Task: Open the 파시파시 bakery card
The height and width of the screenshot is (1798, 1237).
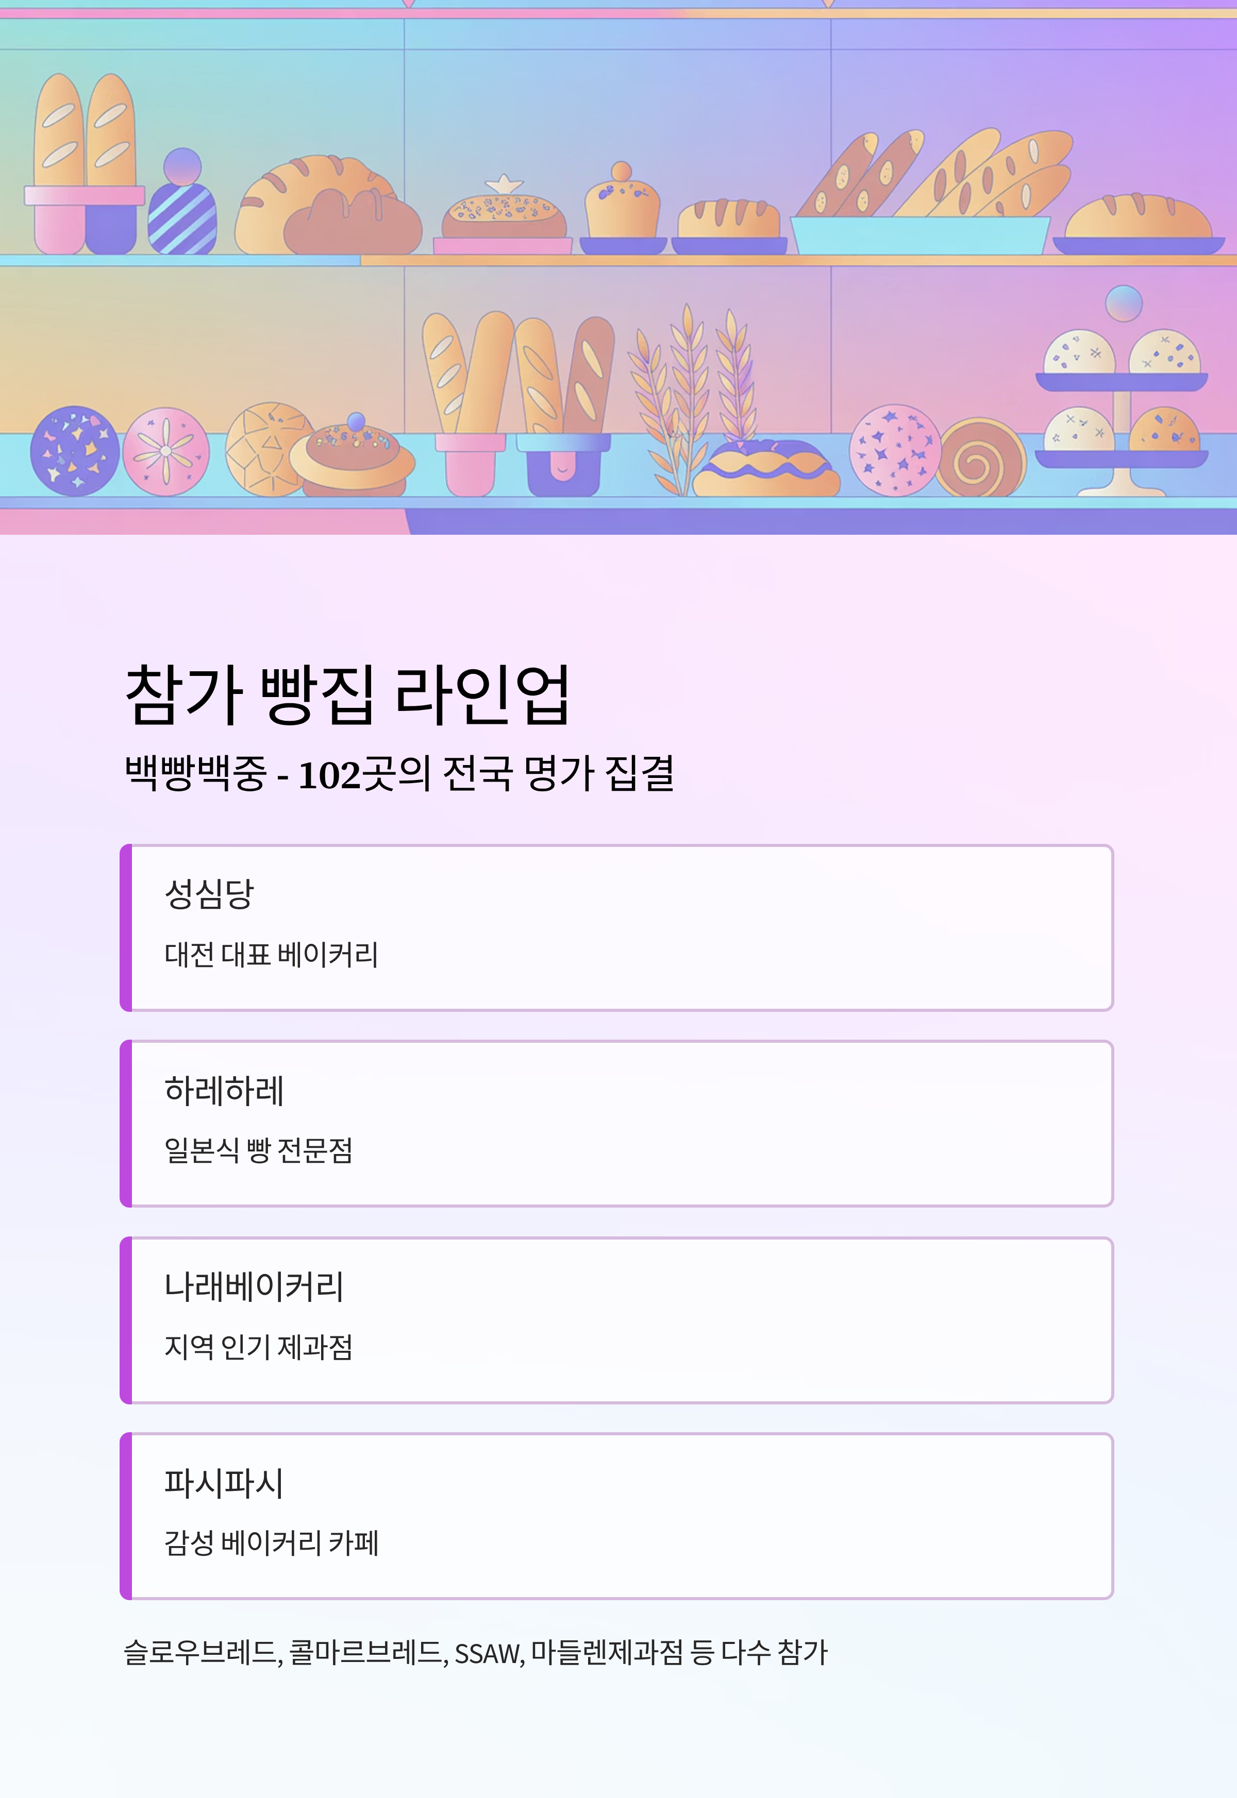Action: click(616, 1516)
